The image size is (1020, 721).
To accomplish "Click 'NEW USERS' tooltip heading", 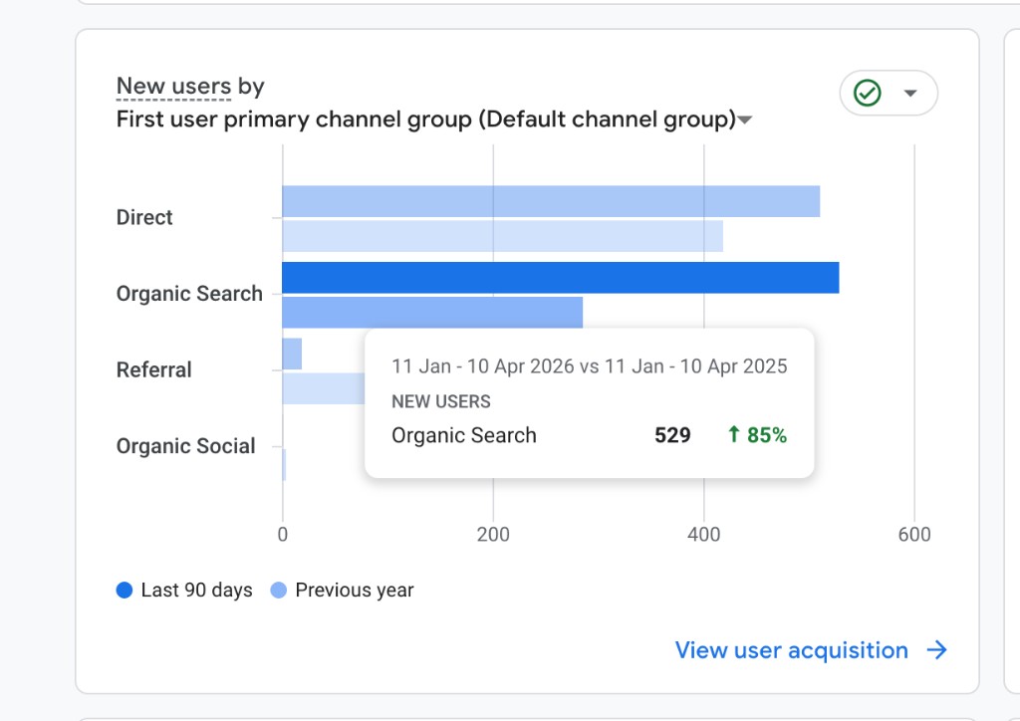I will [441, 401].
